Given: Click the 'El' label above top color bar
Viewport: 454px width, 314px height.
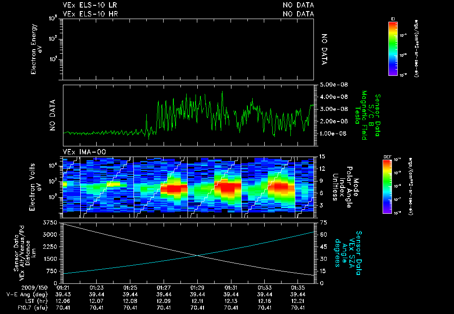Looking at the screenshot, I should [393, 19].
